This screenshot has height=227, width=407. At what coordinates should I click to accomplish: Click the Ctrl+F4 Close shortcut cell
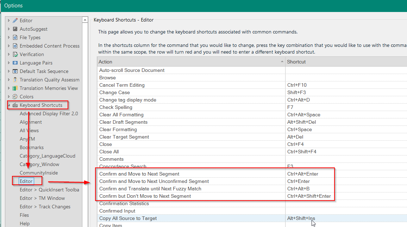click(x=346, y=145)
